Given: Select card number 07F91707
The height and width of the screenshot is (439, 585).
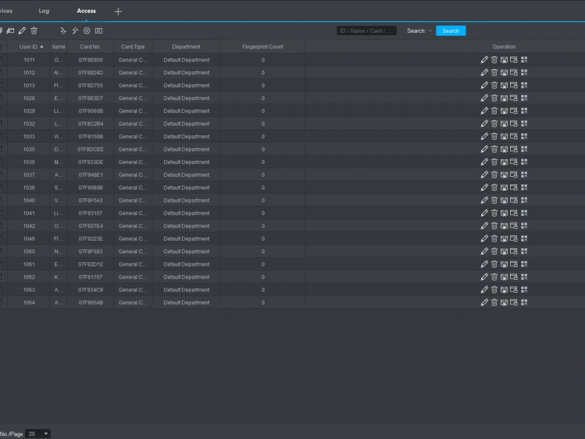Looking at the screenshot, I should coord(91,277).
